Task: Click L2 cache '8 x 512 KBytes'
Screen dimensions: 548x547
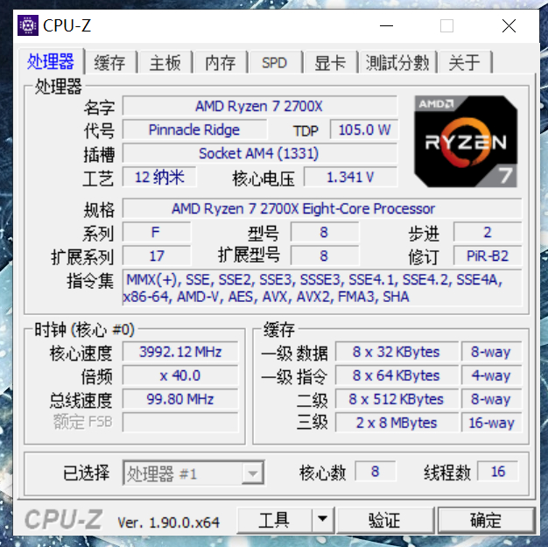Action: click(397, 399)
